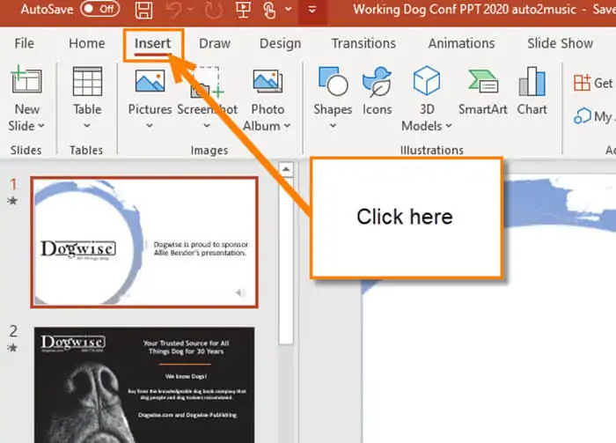Select slide 1 thumbnail

point(144,242)
